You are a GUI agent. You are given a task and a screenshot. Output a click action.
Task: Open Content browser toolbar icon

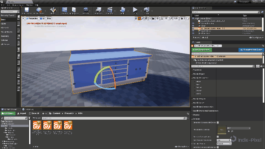[64, 11]
